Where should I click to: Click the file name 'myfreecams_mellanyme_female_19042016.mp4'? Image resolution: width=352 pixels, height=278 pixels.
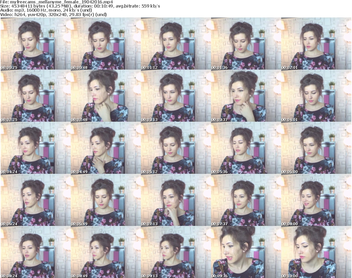click(62, 2)
